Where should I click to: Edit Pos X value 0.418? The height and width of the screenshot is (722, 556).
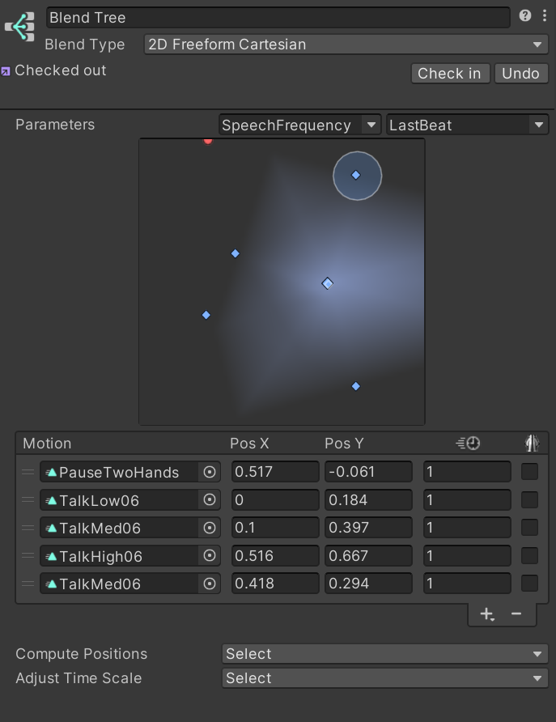pyautogui.click(x=275, y=584)
